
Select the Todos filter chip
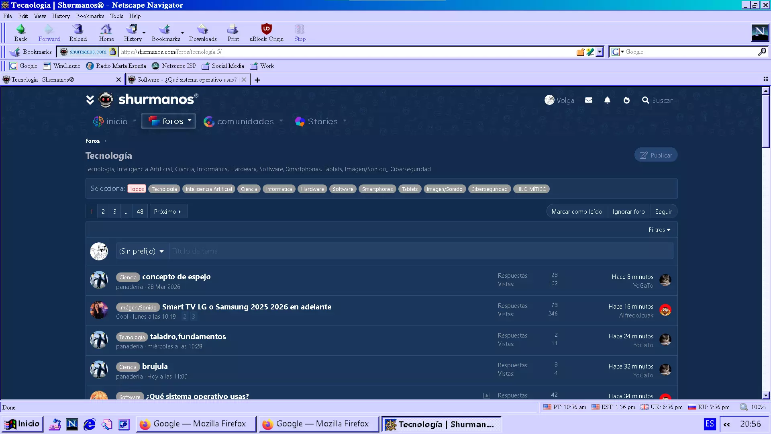137,189
